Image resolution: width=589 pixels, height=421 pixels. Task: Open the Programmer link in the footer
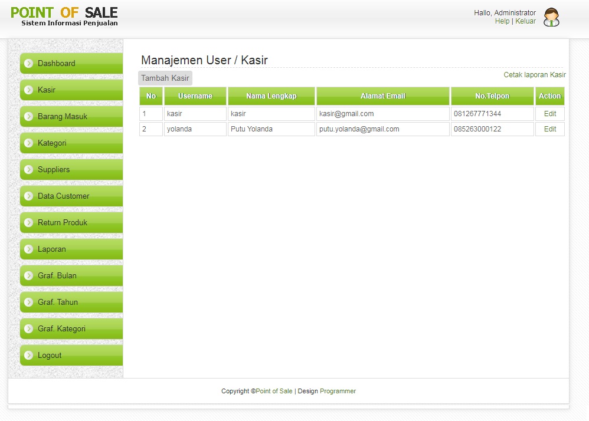pos(338,391)
